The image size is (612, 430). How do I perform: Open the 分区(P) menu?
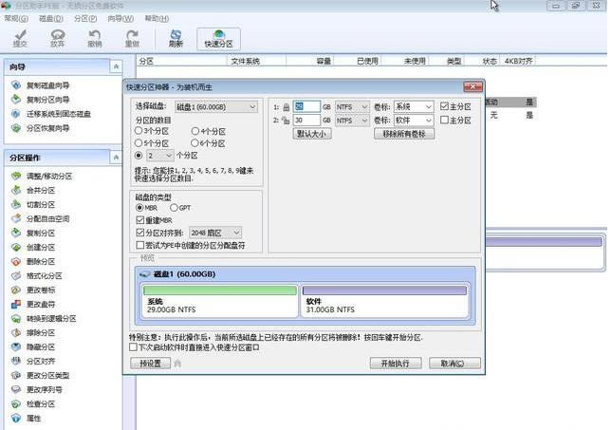pos(85,18)
